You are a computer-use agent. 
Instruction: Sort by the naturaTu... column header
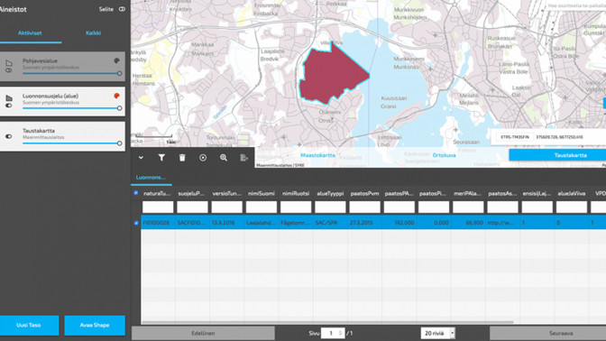coord(157,193)
